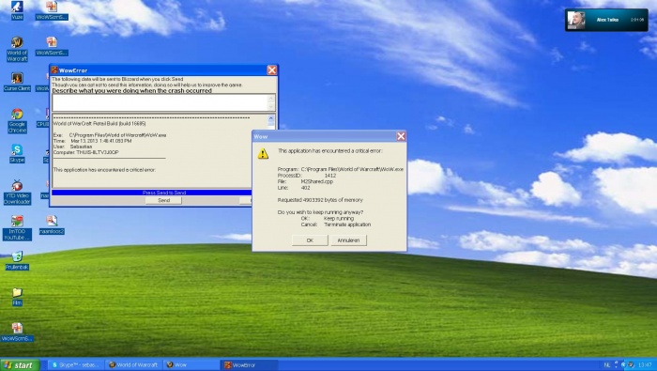Switch to World of Warcraft taskbar button

pyautogui.click(x=133, y=365)
